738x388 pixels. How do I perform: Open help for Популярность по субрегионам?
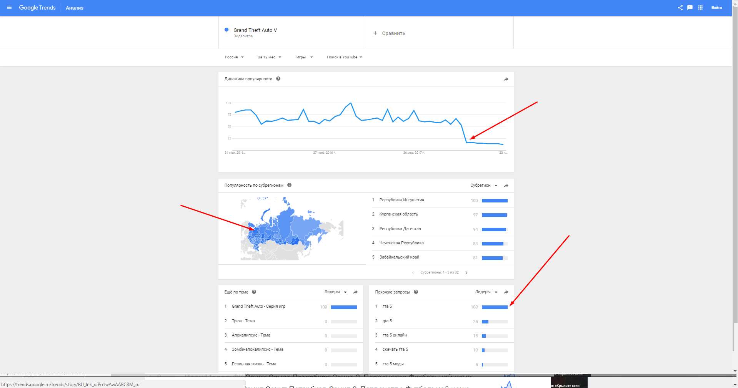(x=289, y=185)
